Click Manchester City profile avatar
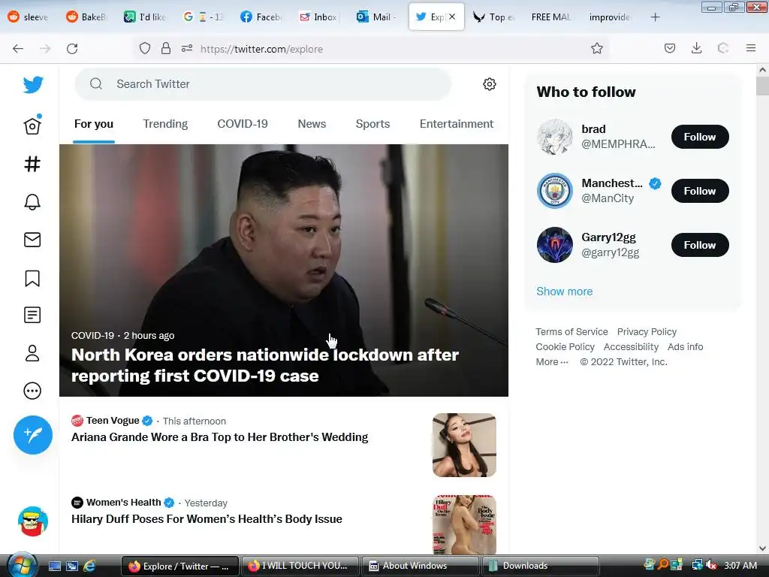The height and width of the screenshot is (577, 769). pos(555,191)
